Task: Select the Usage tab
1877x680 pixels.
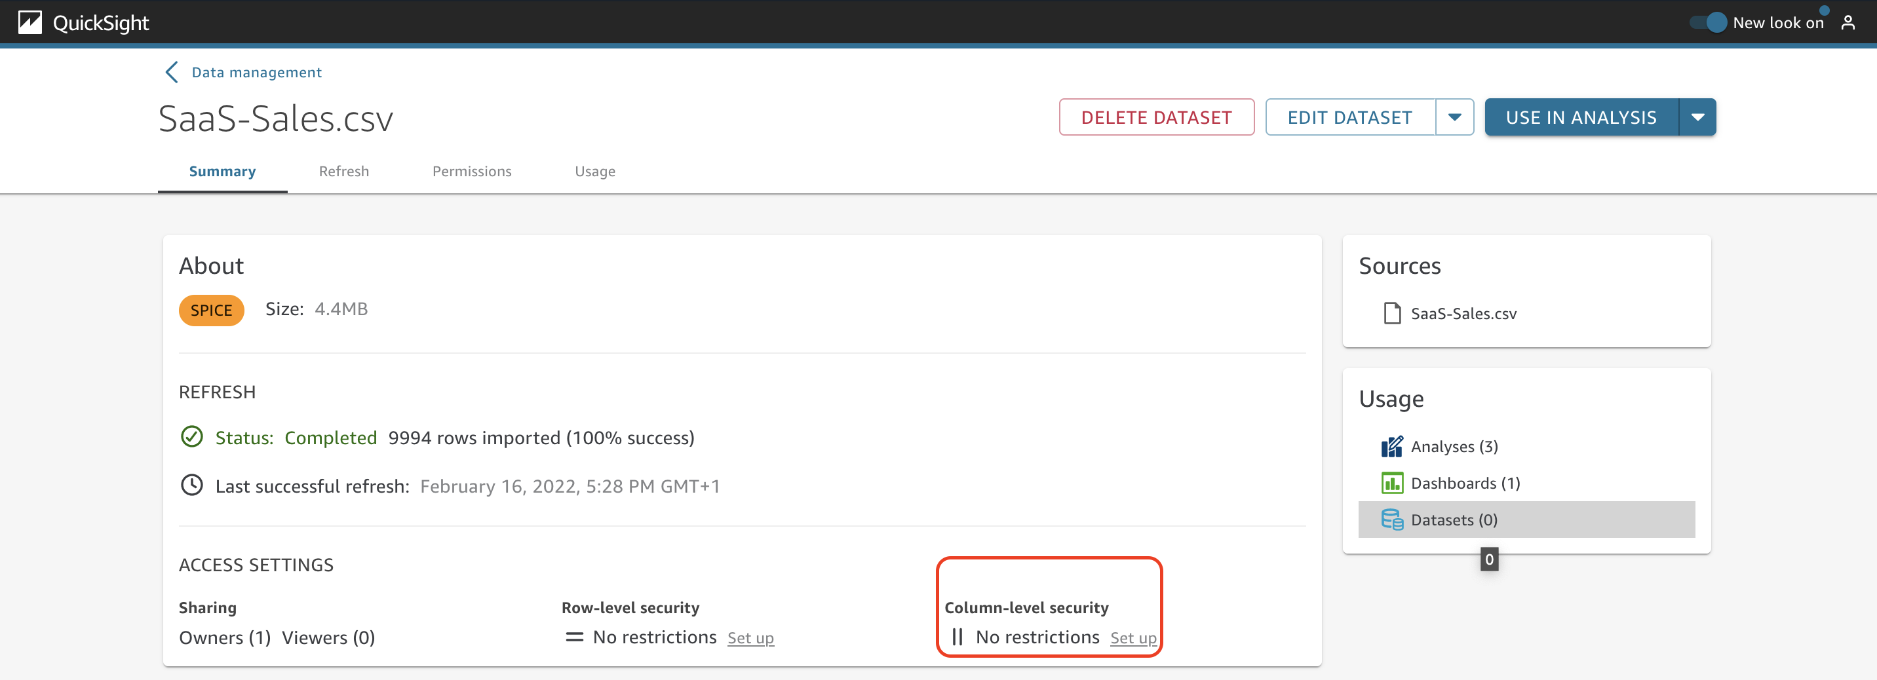Action: (594, 171)
